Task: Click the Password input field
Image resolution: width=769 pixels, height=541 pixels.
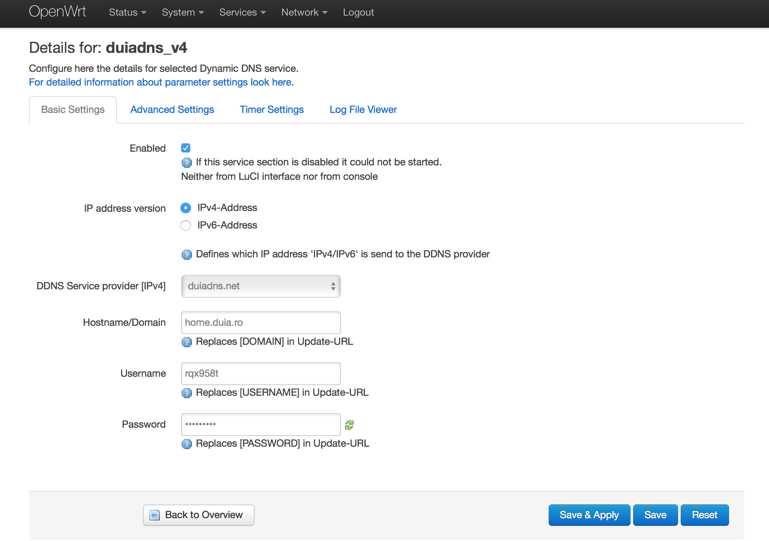Action: point(261,425)
